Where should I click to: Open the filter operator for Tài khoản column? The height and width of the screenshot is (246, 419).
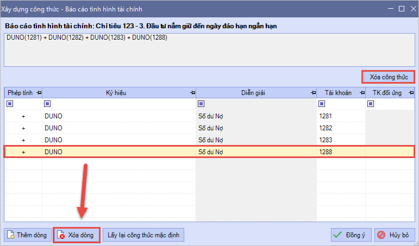coord(322,104)
